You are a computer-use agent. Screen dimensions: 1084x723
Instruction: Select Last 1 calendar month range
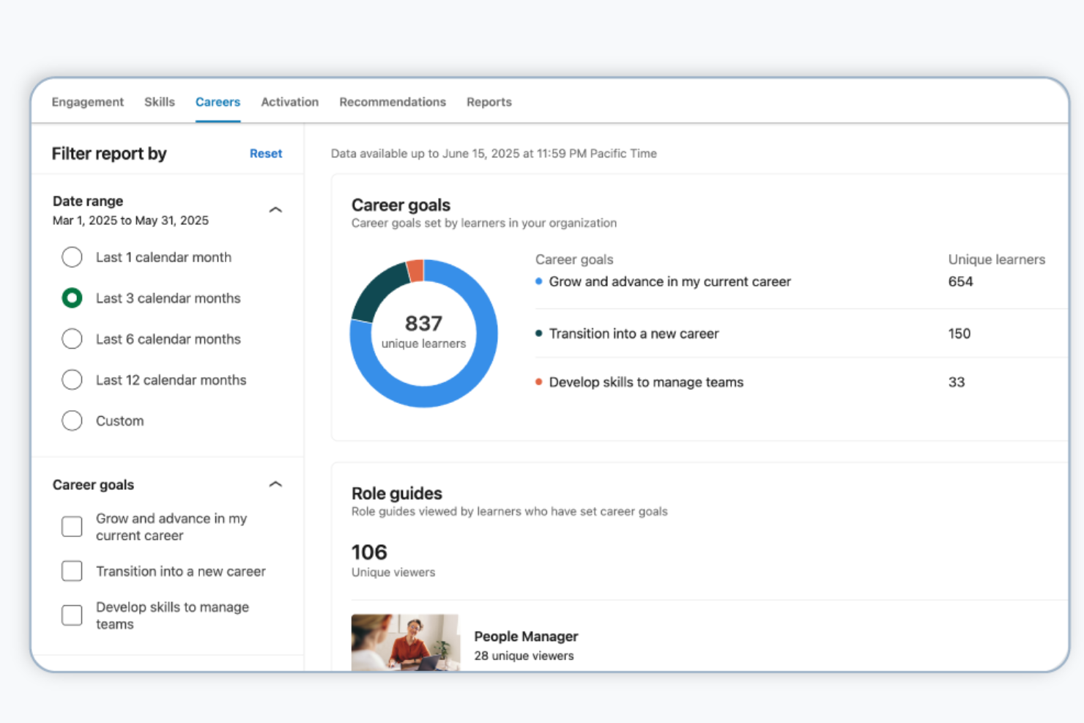(72, 257)
